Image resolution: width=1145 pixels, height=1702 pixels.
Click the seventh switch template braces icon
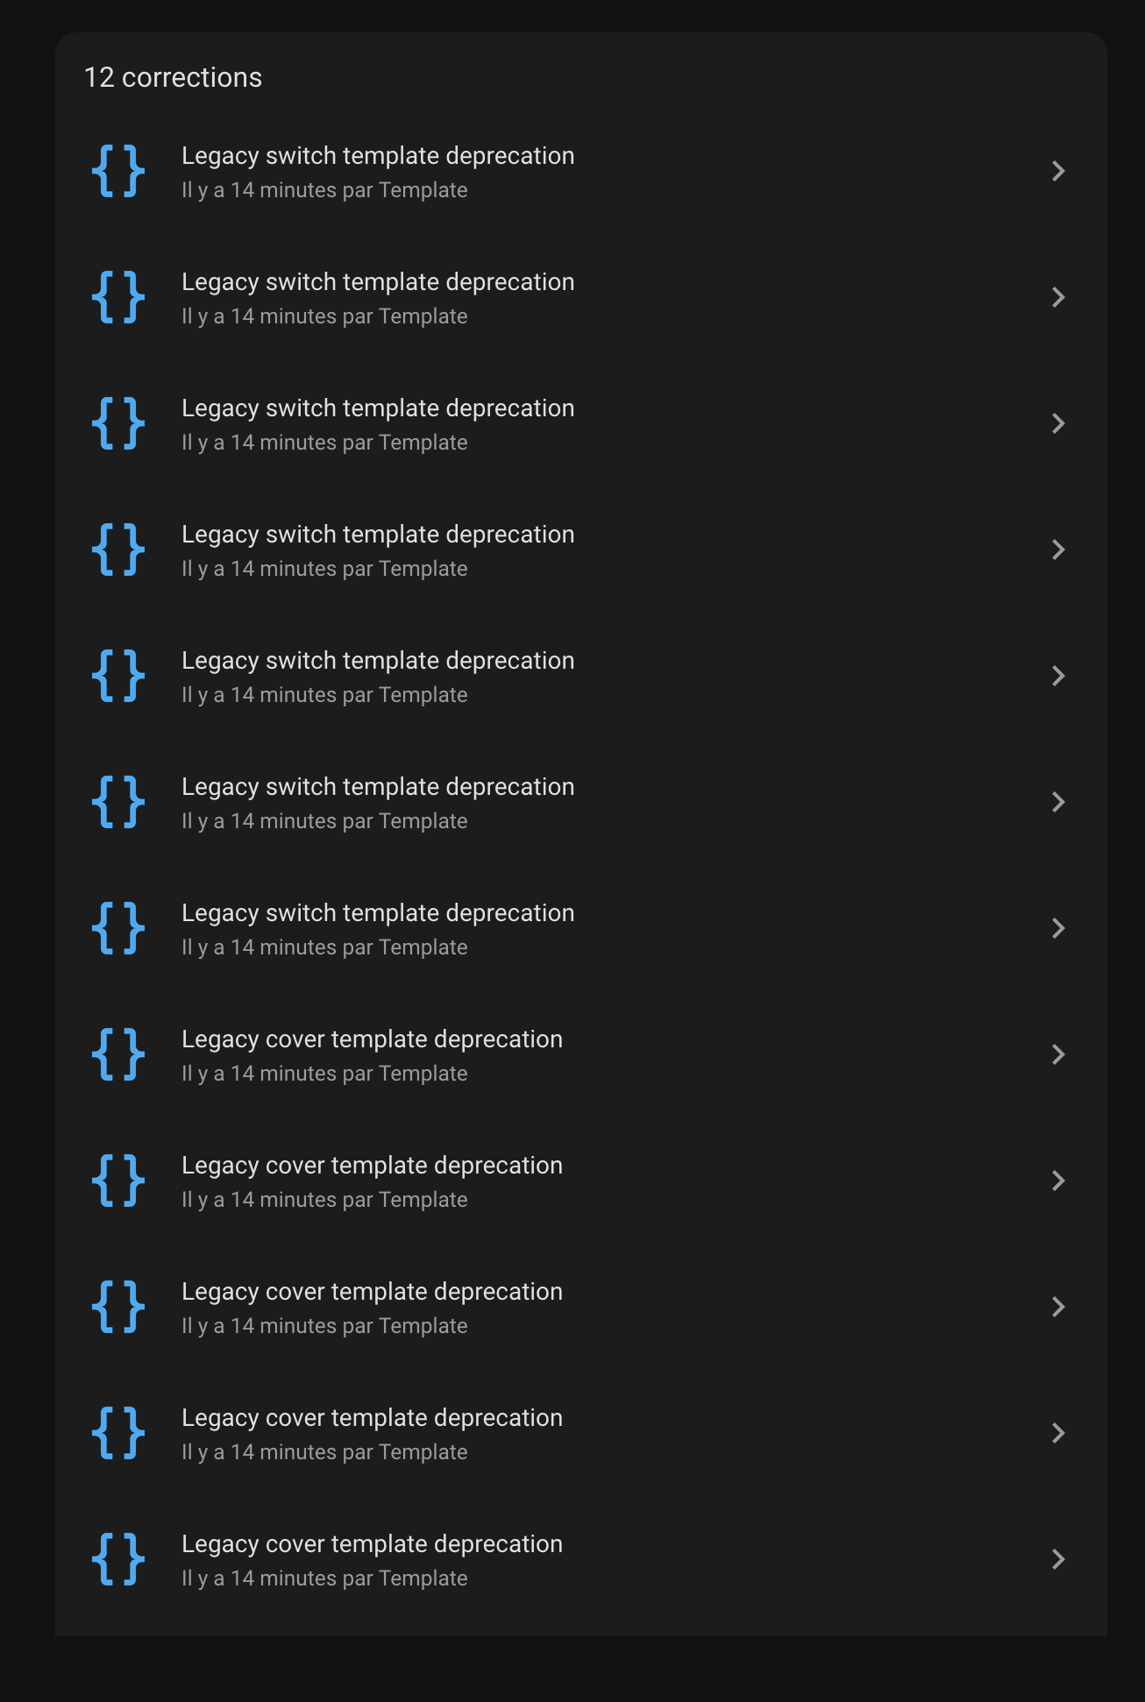pyautogui.click(x=118, y=928)
